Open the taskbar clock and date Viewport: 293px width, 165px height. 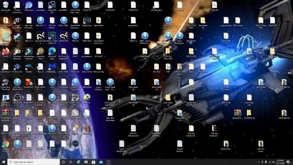(280, 162)
